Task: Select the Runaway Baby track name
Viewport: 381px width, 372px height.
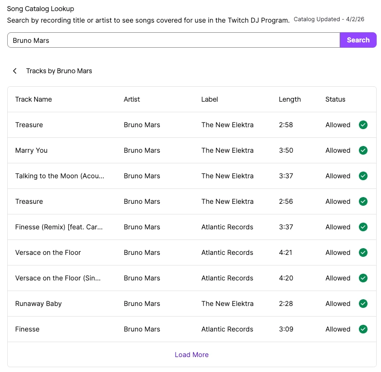Action: point(38,304)
